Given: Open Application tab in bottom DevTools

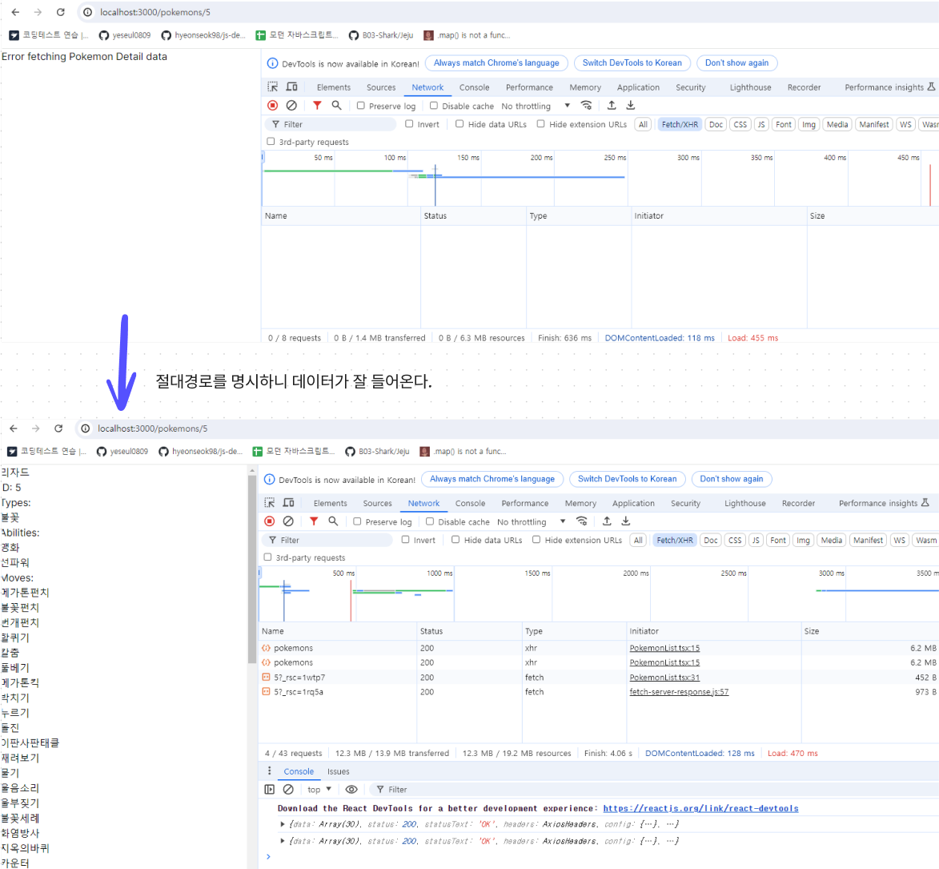Looking at the screenshot, I should click(x=633, y=504).
